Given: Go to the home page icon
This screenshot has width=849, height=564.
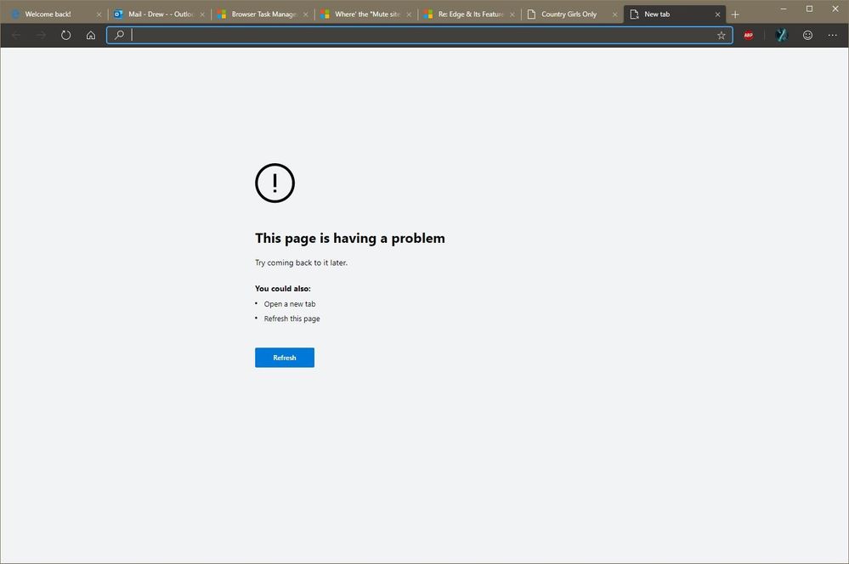Looking at the screenshot, I should click(91, 35).
